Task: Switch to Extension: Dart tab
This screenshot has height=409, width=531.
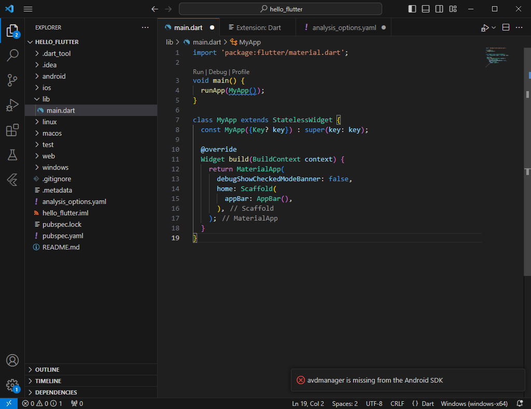Action: [x=258, y=28]
